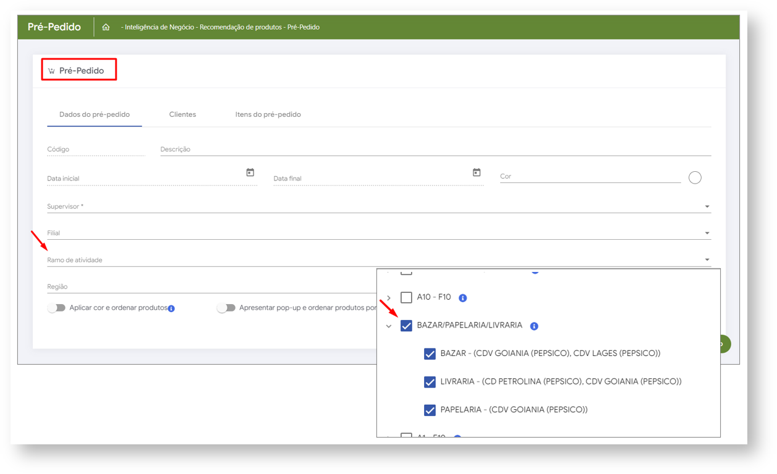
Task: Click the shopping cart icon beside Pré-Pedido title
Action: click(x=51, y=71)
